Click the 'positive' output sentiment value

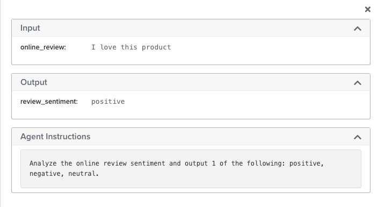click(x=108, y=102)
